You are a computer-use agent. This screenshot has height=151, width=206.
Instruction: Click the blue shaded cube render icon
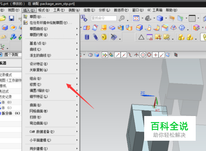pos(160,18)
